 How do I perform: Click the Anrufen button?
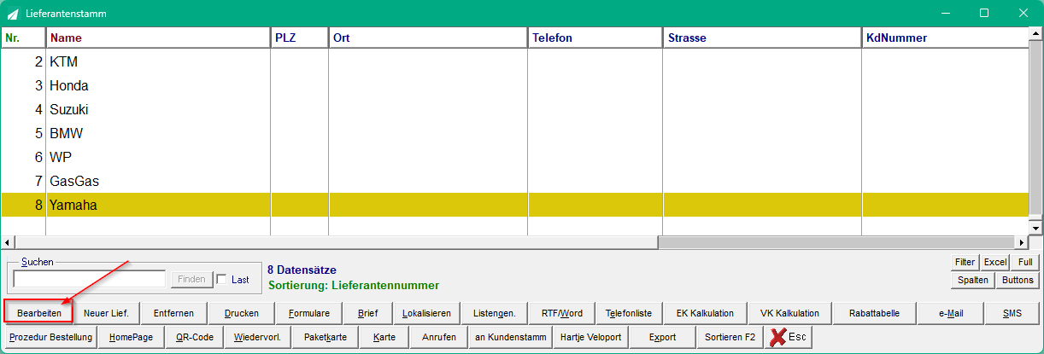(x=439, y=337)
